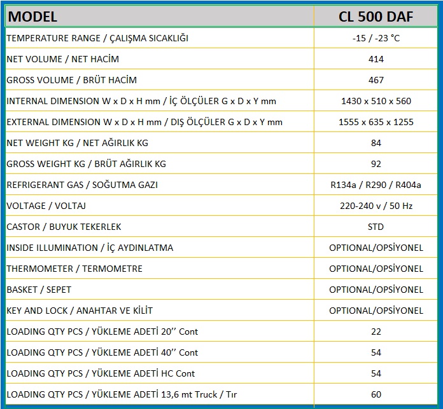Select external dimension value 1555 x 635 x 1255
The height and width of the screenshot is (409, 443).
tap(376, 122)
